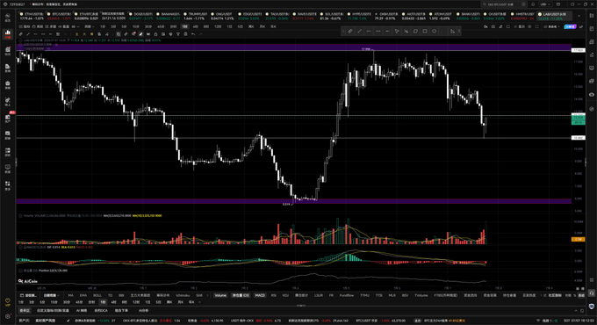Toggle the EMA indicator
This screenshot has height=325, width=597.
click(x=83, y=295)
